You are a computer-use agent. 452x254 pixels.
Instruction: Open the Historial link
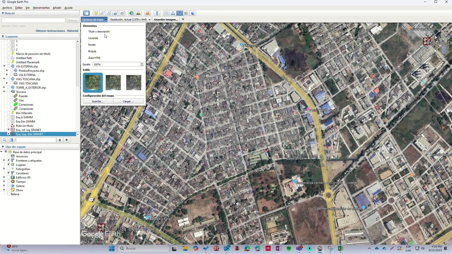point(73,31)
